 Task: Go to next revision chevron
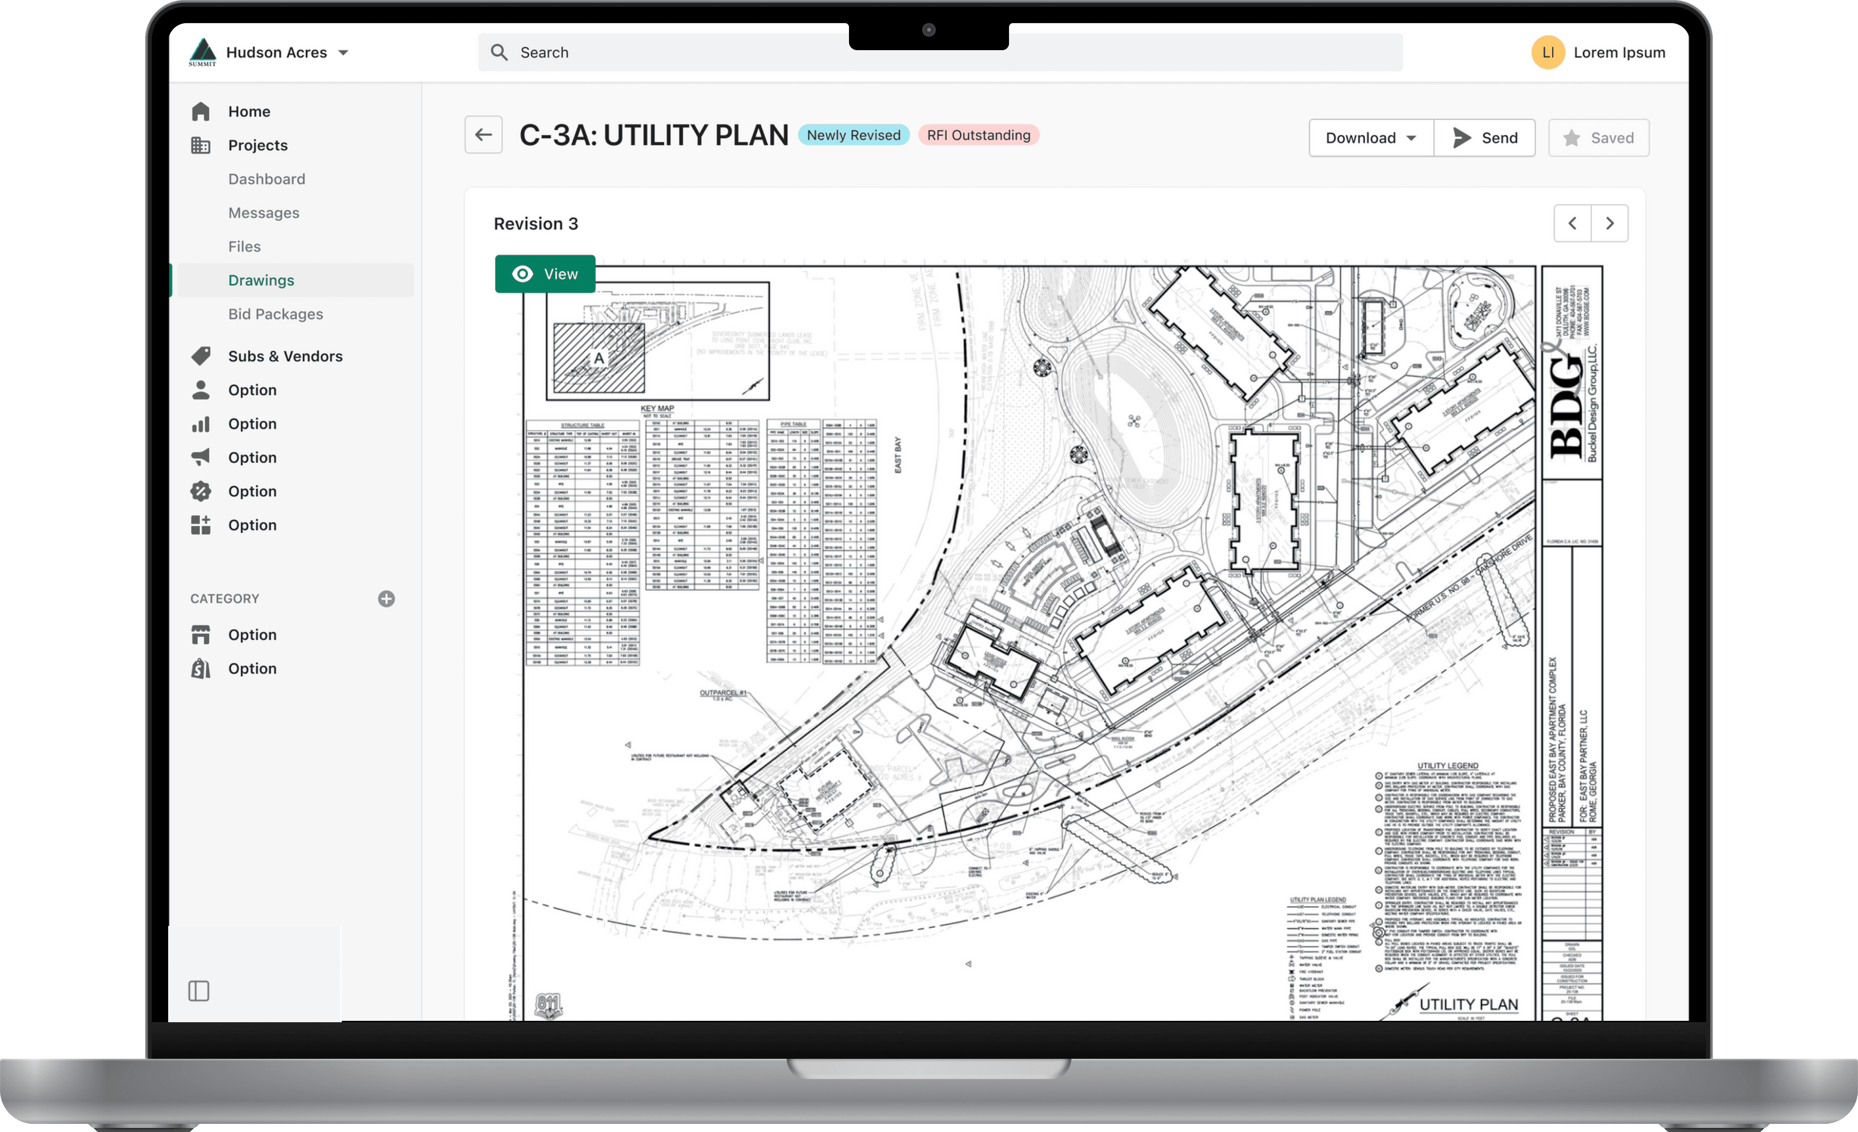[1610, 223]
